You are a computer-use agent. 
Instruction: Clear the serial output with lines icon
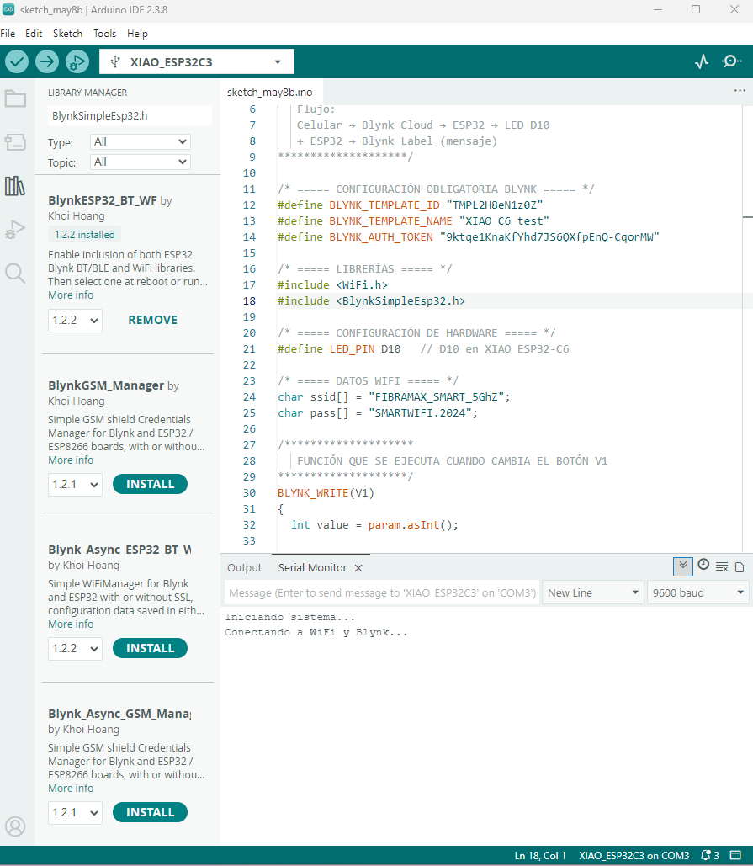[722, 566]
